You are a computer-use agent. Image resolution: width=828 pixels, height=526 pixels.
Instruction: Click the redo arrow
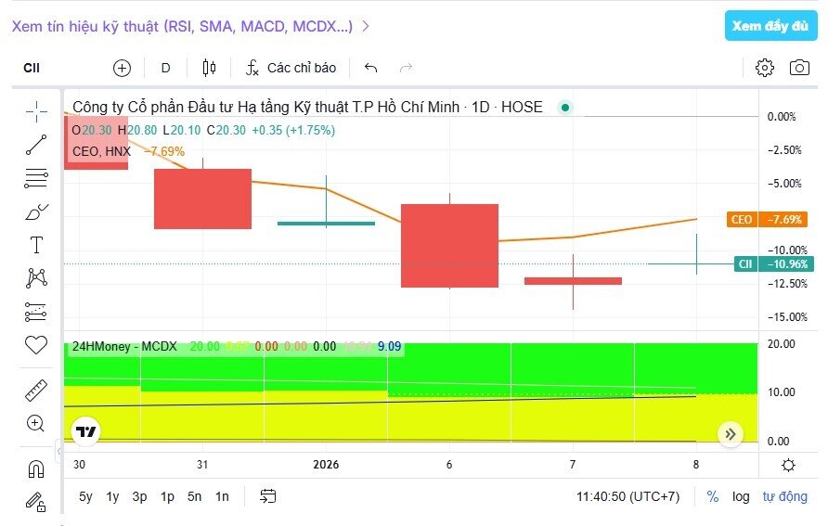pyautogui.click(x=406, y=68)
